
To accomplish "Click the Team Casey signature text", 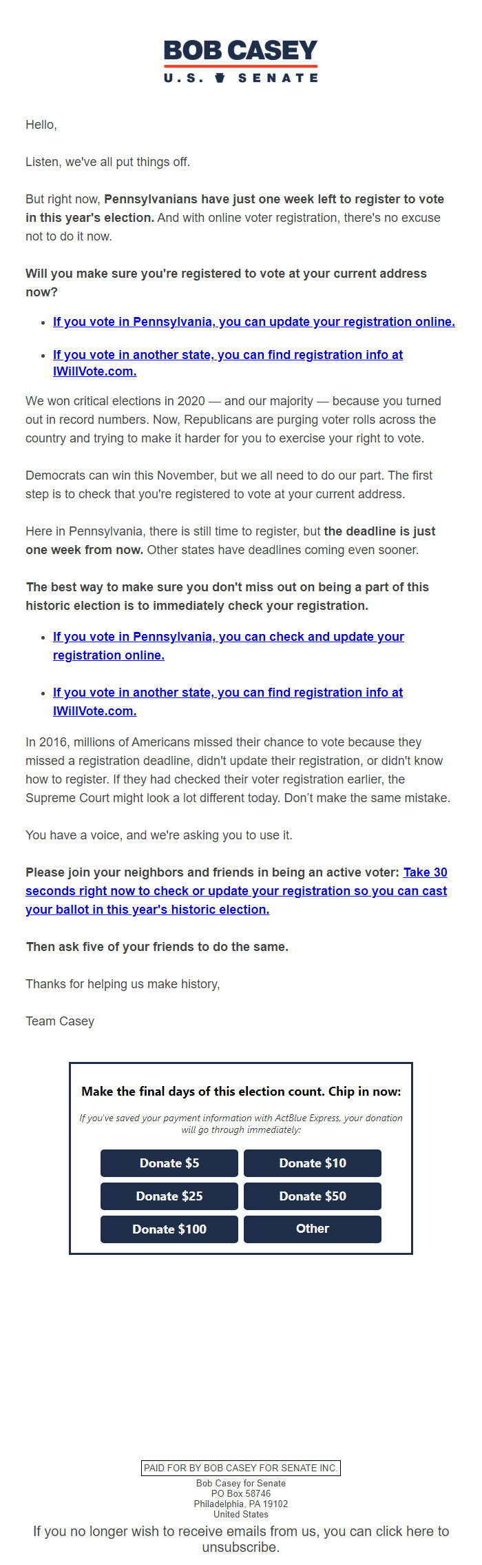I will [x=59, y=1021].
